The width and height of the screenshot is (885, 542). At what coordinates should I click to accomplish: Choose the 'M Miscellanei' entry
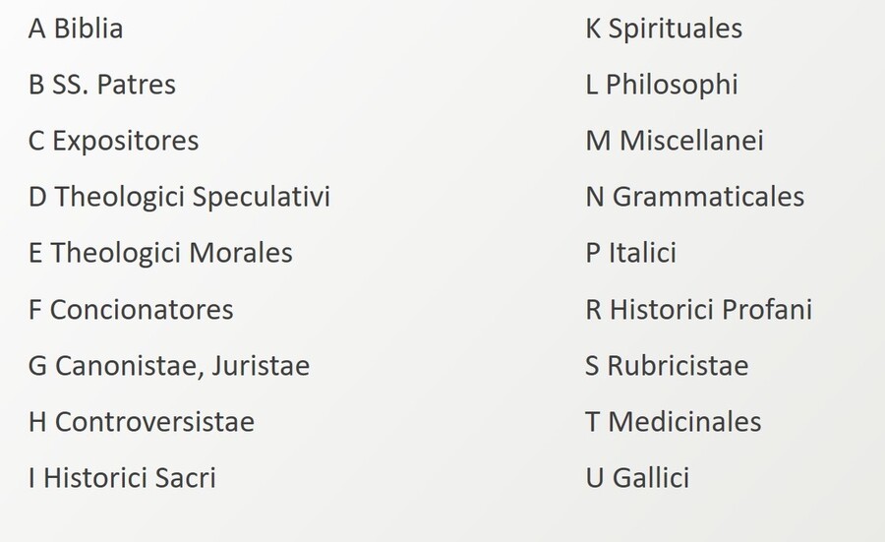pyautogui.click(x=675, y=141)
